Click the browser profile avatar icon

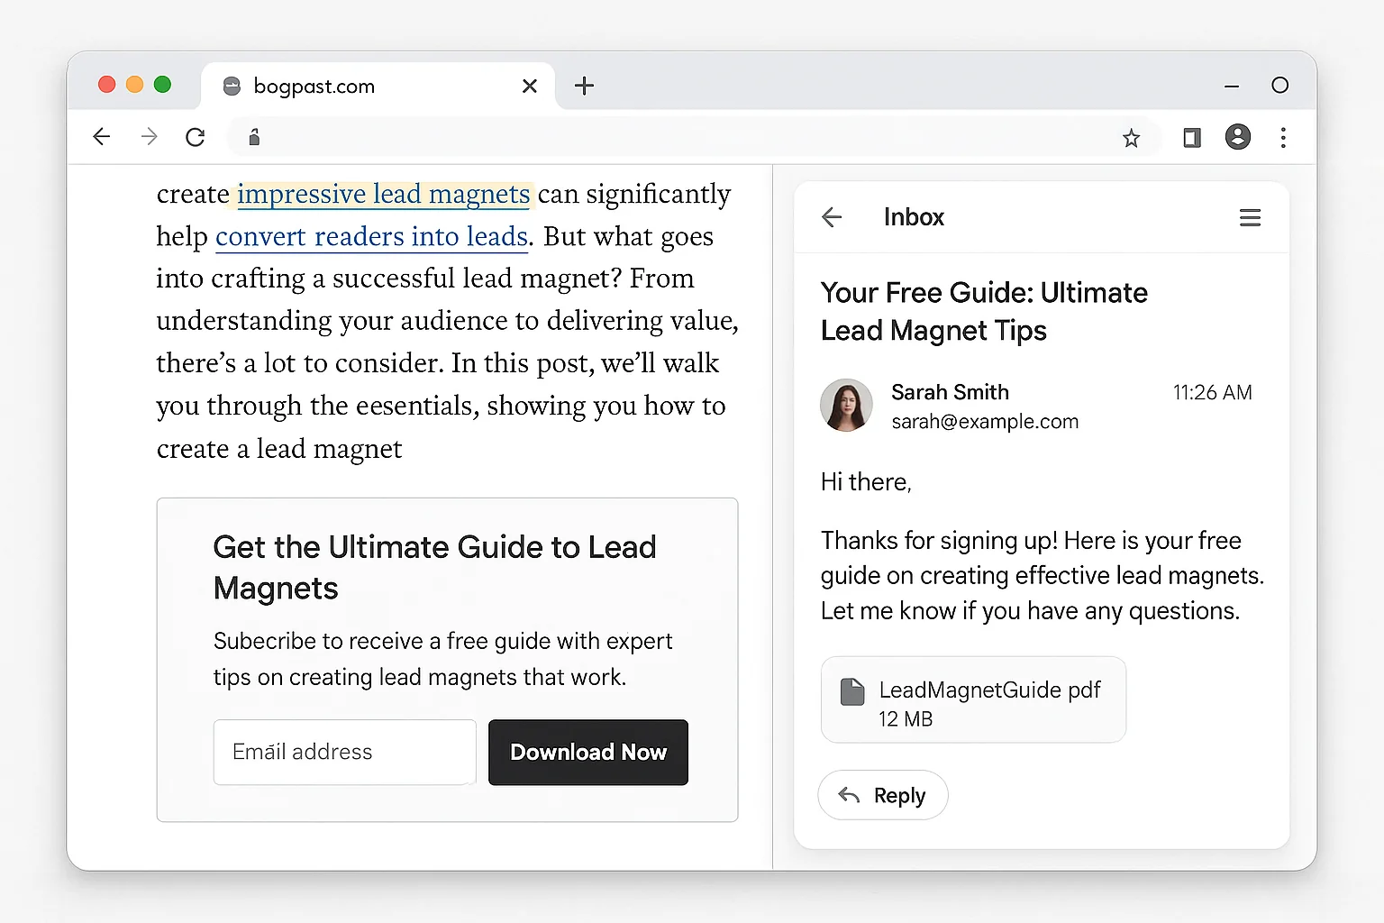[x=1237, y=137]
